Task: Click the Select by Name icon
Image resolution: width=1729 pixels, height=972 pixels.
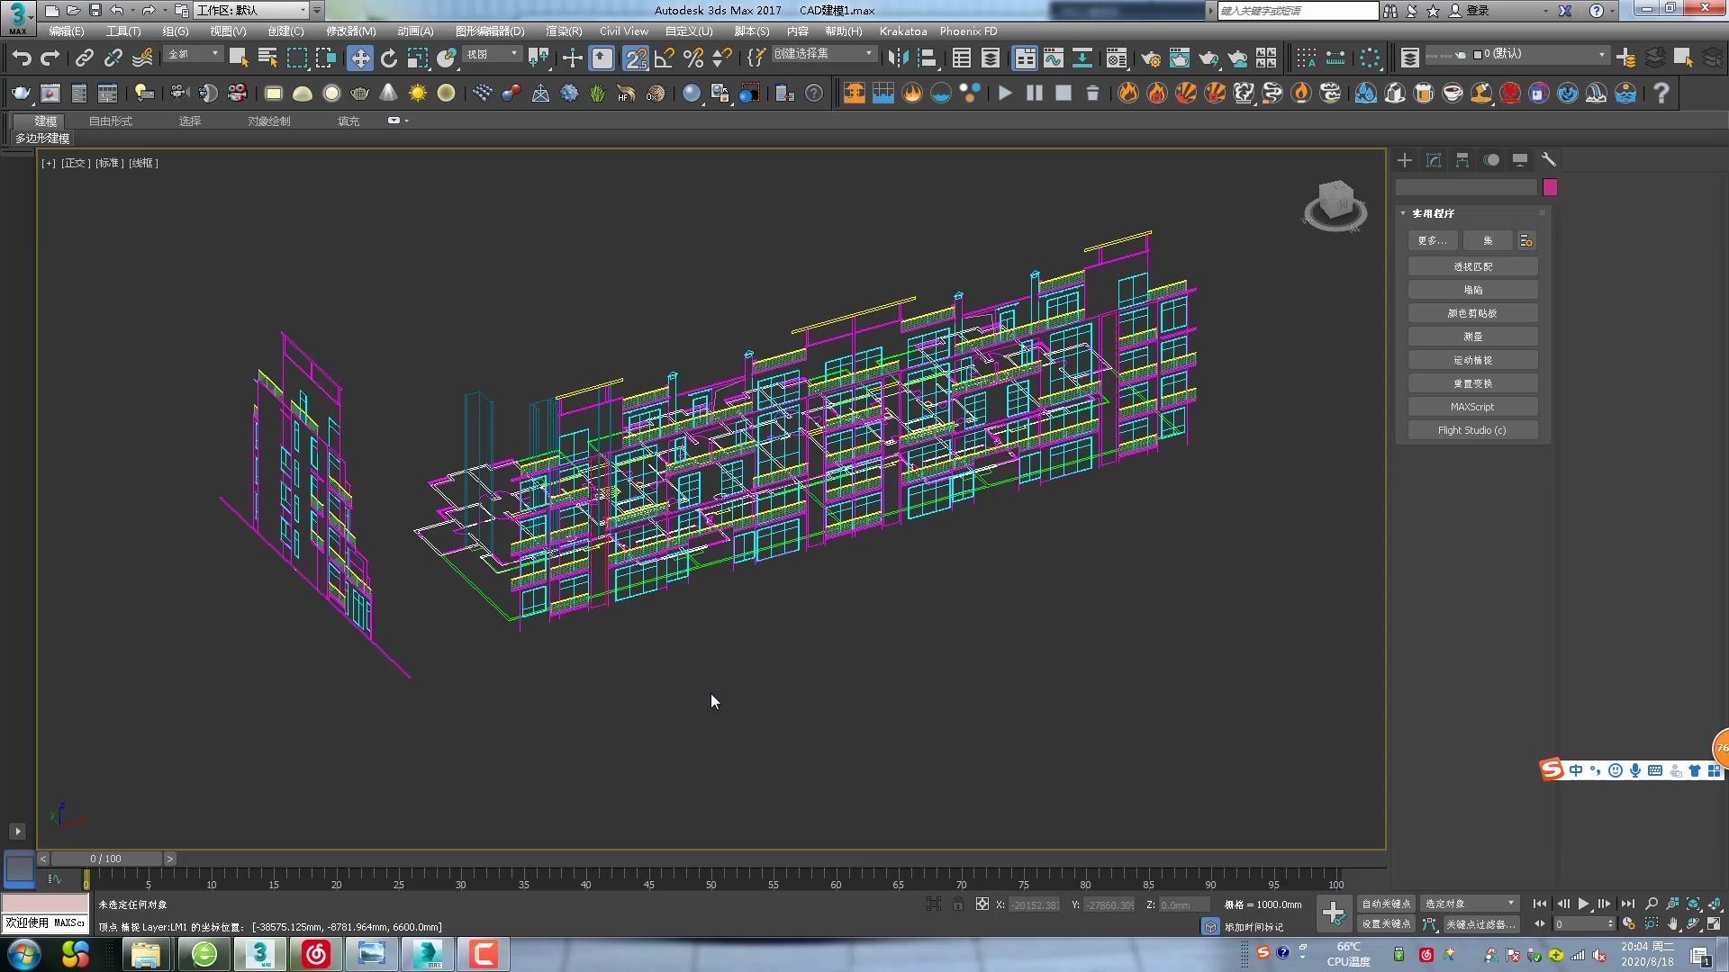Action: click(x=267, y=57)
